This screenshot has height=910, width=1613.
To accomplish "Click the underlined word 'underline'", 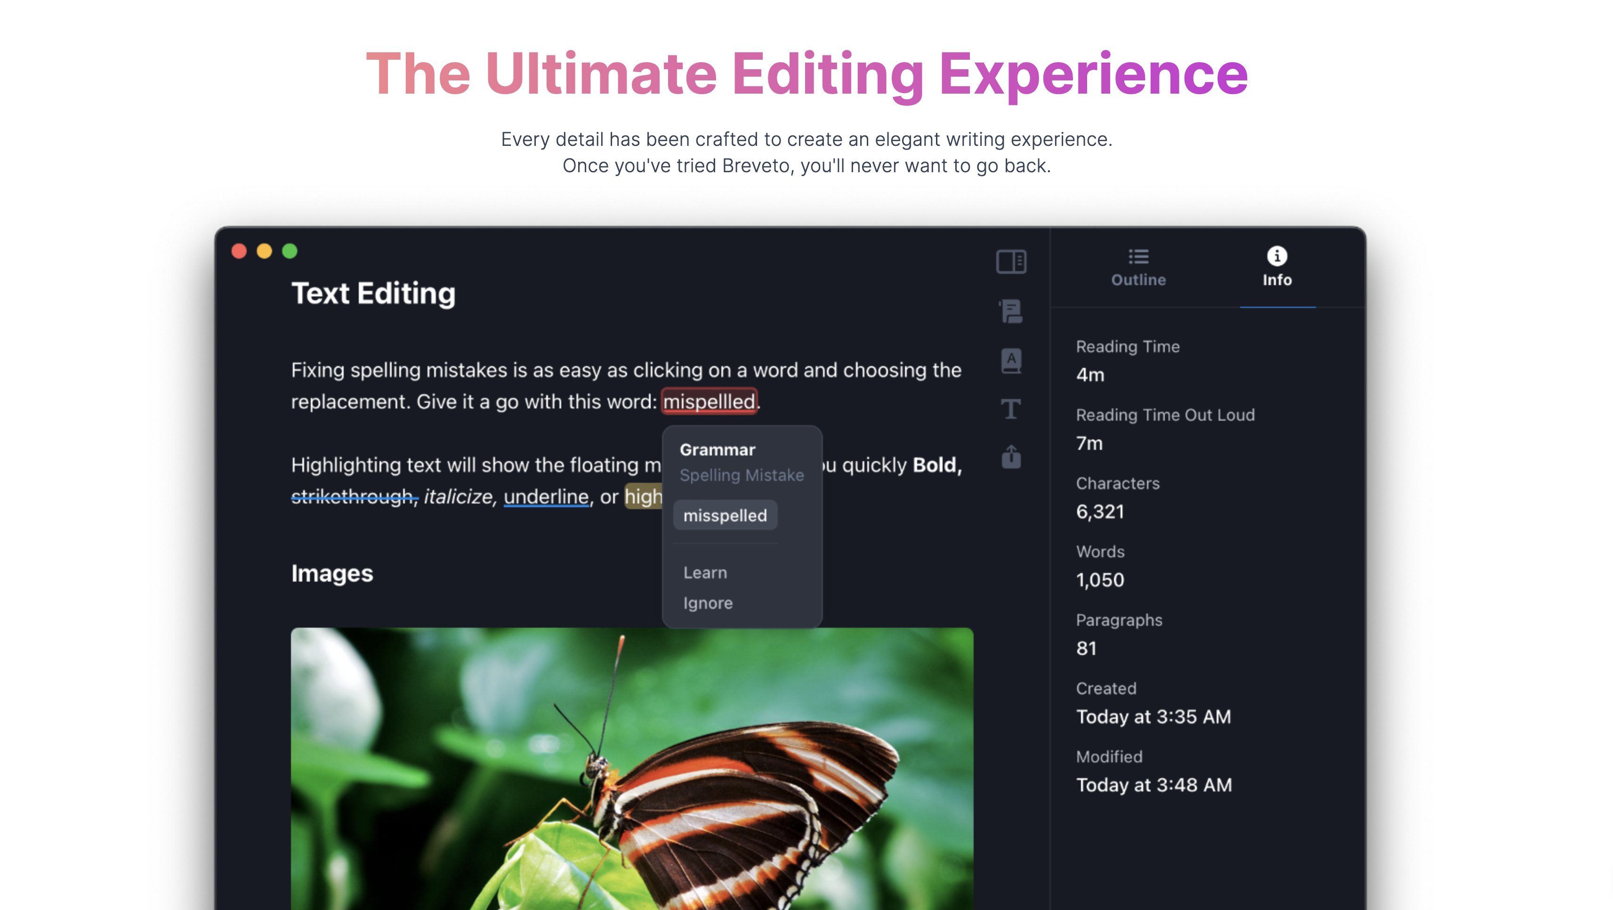I will 546,496.
